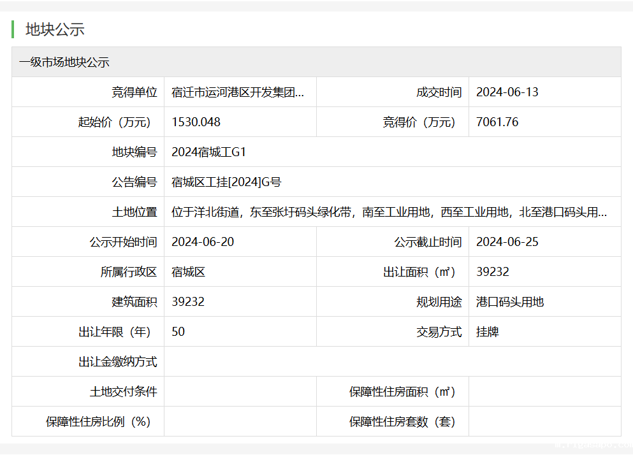Select parcel number 2024宿城工G1

[x=208, y=152]
